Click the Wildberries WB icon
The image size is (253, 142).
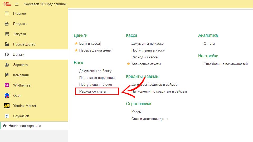coord(7,85)
